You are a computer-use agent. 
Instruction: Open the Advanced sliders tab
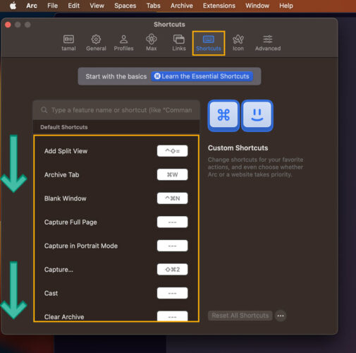point(268,43)
